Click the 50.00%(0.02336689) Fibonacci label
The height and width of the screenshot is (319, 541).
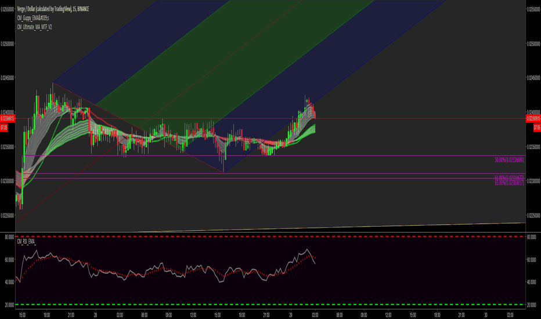[x=509, y=160]
